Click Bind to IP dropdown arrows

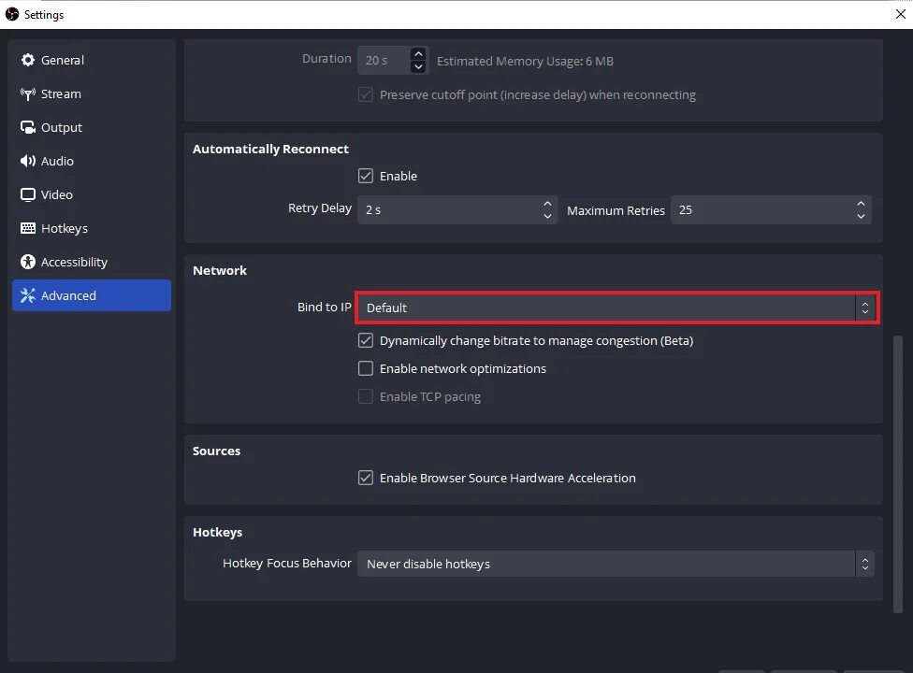pyautogui.click(x=865, y=308)
